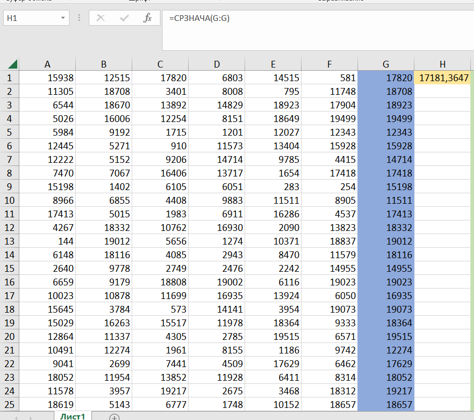Click the Cancel (X) icon in formula bar
474x420 pixels.
pyautogui.click(x=100, y=18)
